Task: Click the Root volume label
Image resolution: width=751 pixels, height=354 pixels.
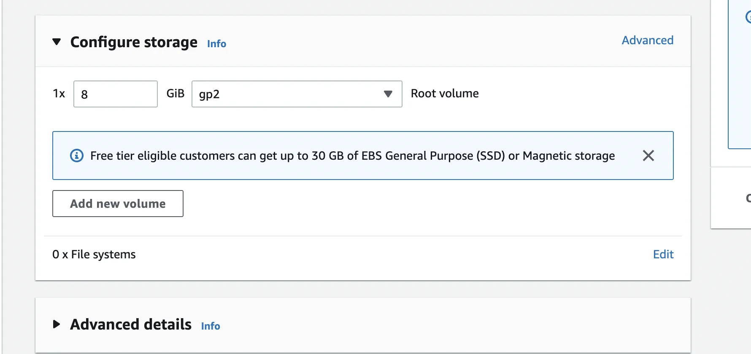Action: (445, 94)
